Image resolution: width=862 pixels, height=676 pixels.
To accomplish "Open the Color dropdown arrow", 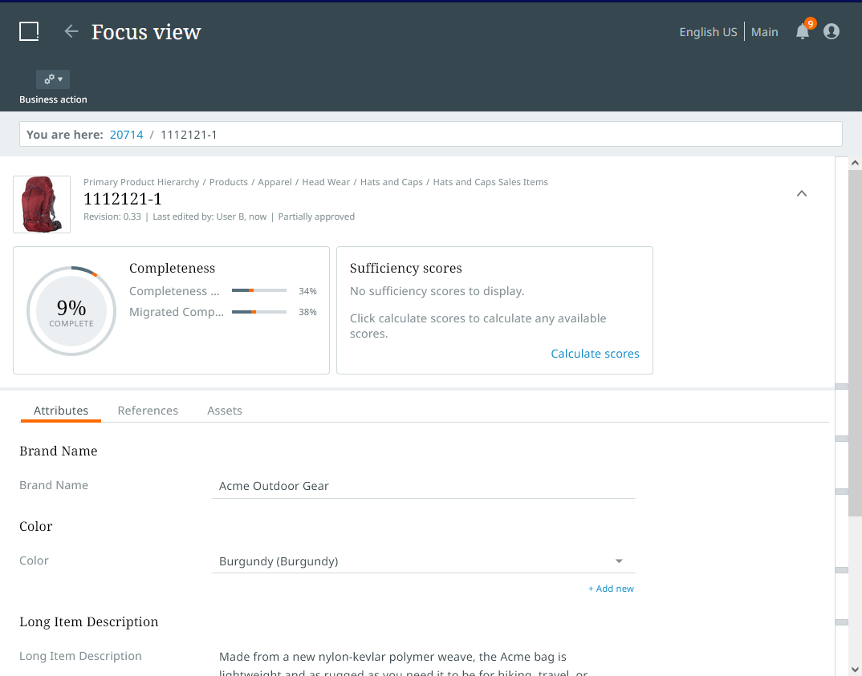I will click(619, 561).
